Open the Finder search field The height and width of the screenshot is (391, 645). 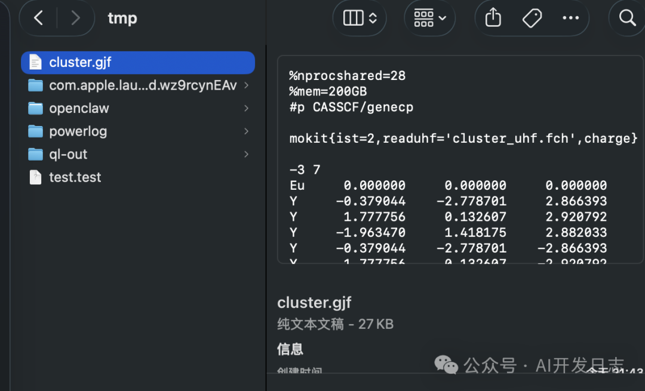pos(627,18)
